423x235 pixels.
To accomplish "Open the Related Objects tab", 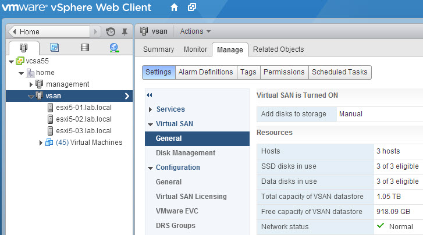I will click(x=278, y=49).
